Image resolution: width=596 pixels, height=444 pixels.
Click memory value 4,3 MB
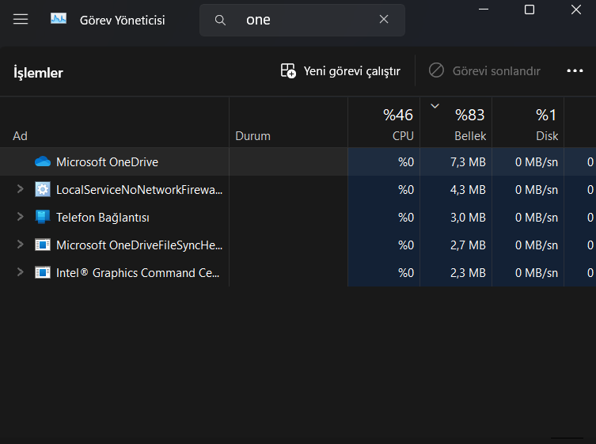point(468,190)
